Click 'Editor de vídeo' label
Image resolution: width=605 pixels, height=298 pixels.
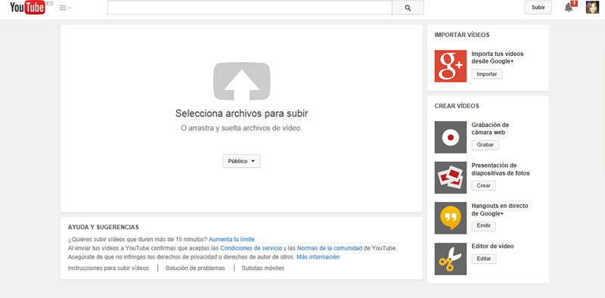[x=493, y=247]
